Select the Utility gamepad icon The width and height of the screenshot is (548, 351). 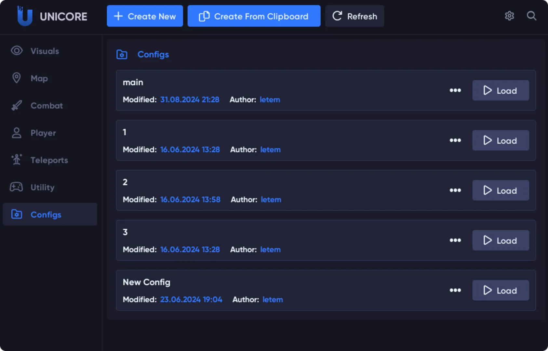tap(16, 187)
